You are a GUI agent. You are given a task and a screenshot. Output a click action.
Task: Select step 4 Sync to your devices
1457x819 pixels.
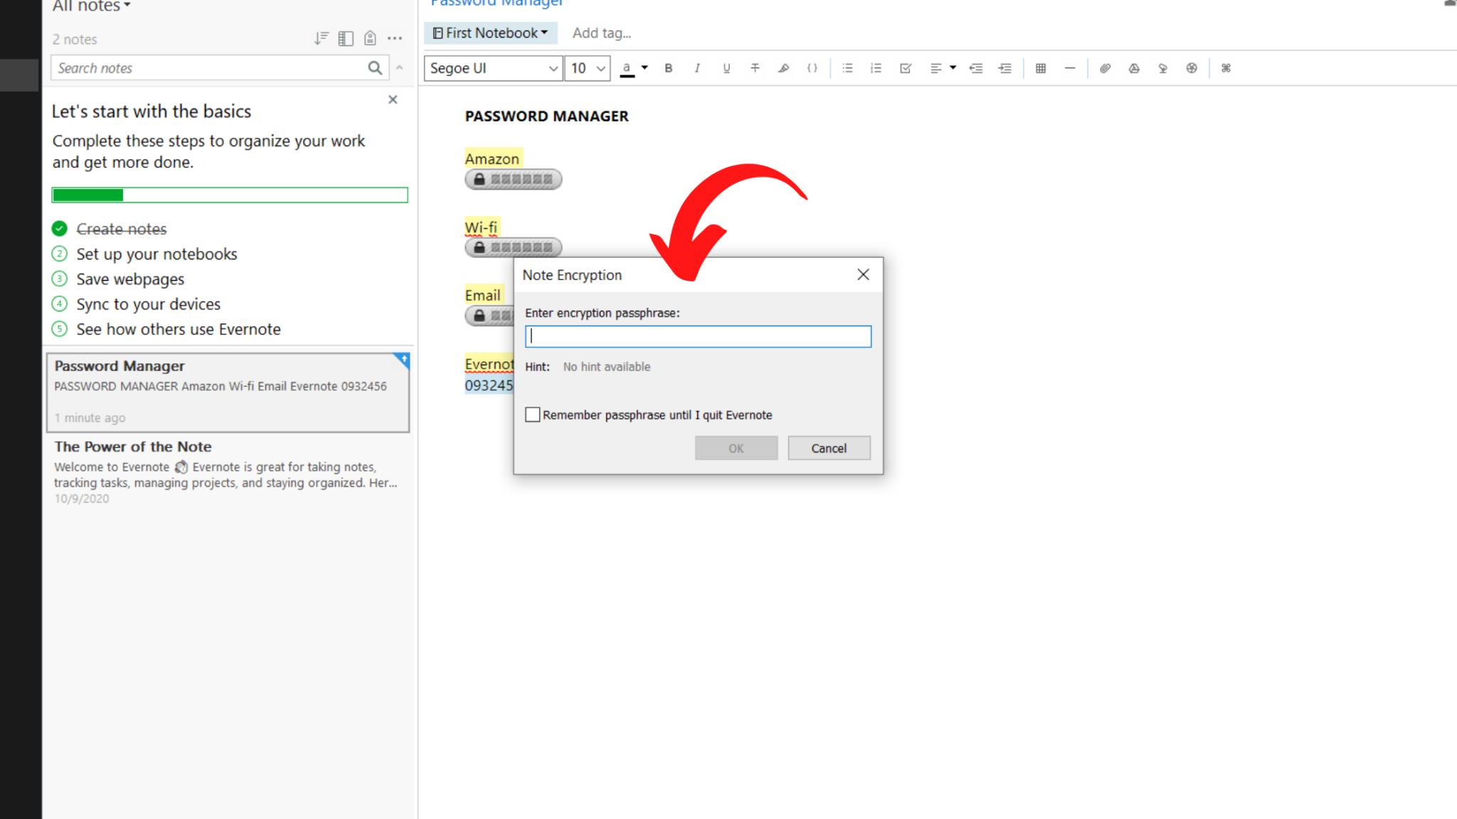tap(149, 304)
